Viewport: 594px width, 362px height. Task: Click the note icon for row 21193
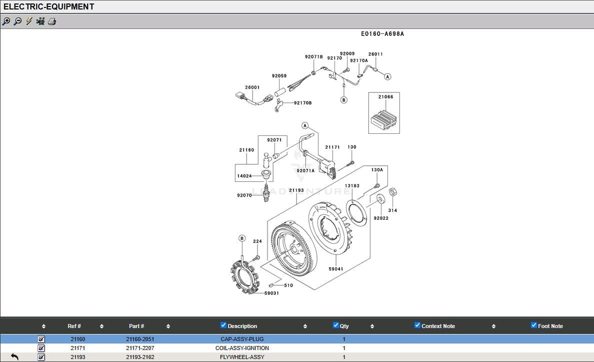pos(41,357)
